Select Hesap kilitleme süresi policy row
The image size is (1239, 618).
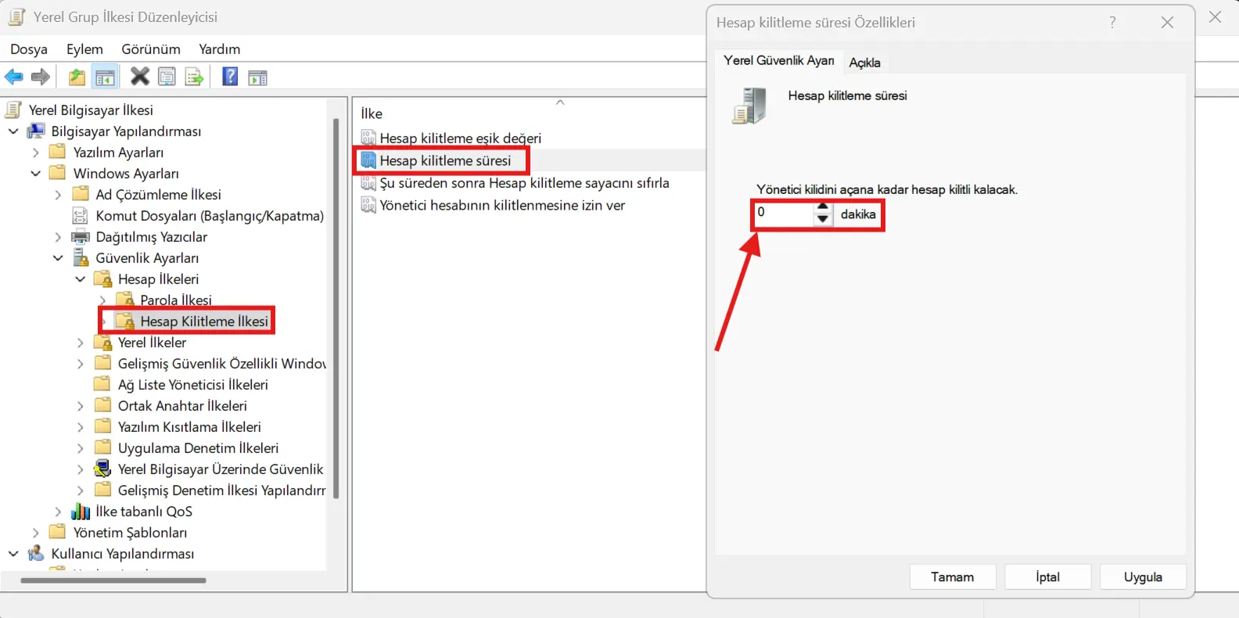coord(445,160)
